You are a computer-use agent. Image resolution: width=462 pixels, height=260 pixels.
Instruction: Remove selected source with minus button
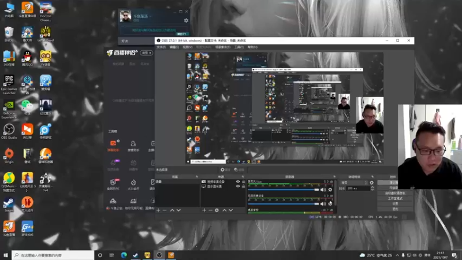point(210,210)
